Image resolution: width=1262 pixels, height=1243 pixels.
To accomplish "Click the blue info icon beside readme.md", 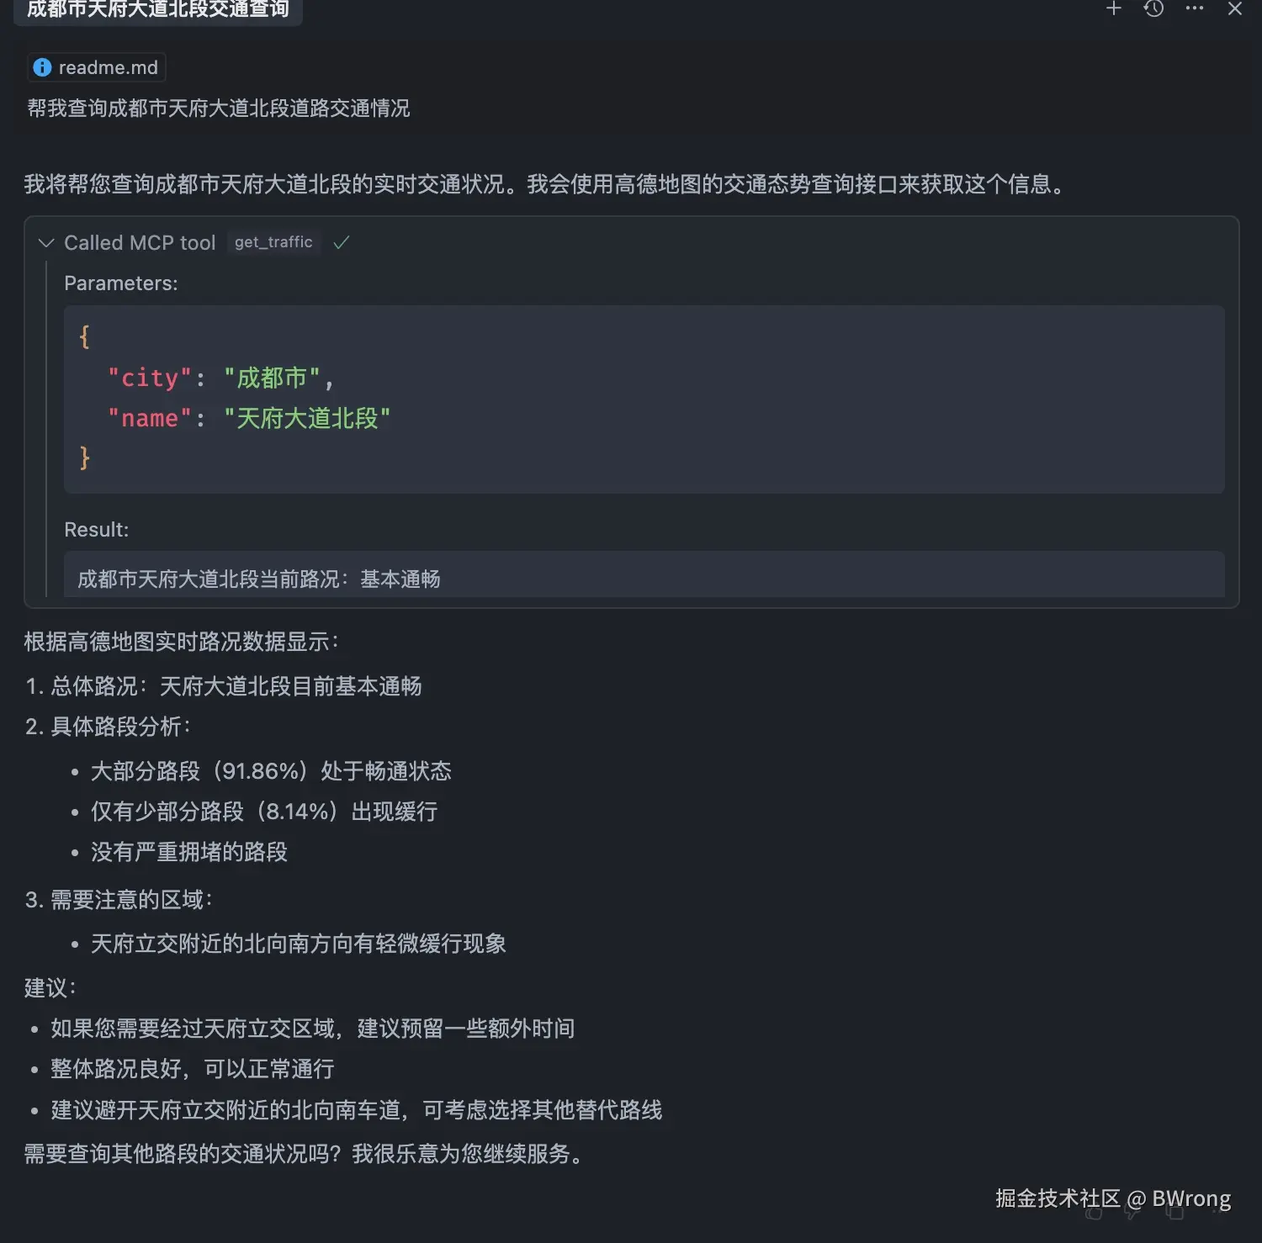I will 42,67.
